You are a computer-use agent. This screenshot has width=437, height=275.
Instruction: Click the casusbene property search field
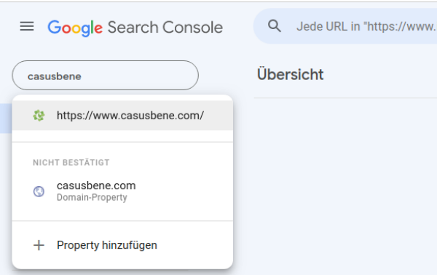pos(105,76)
